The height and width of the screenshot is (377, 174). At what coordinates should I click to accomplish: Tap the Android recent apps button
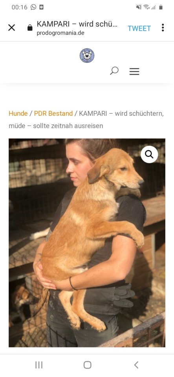(39, 365)
